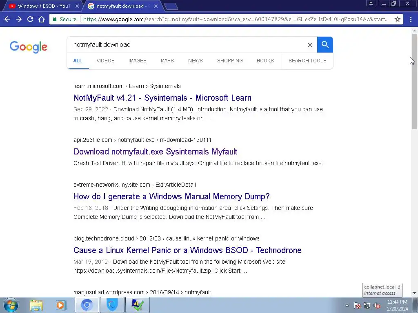Switch to the MAPS results tab
The height and width of the screenshot is (313, 418).
[167, 61]
